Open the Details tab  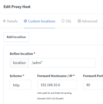[x=10, y=21]
